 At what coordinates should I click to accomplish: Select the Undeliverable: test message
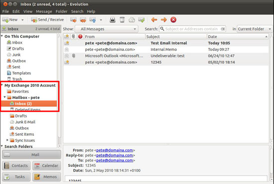pos(166,56)
